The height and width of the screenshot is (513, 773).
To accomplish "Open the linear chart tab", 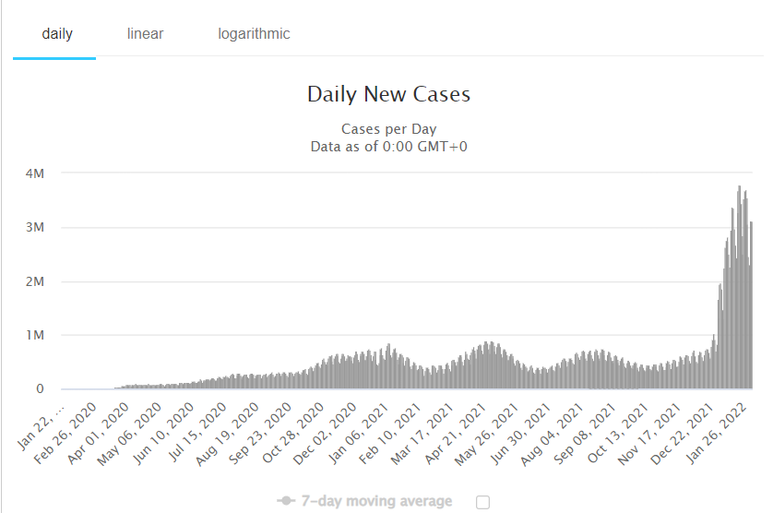I will pyautogui.click(x=145, y=34).
